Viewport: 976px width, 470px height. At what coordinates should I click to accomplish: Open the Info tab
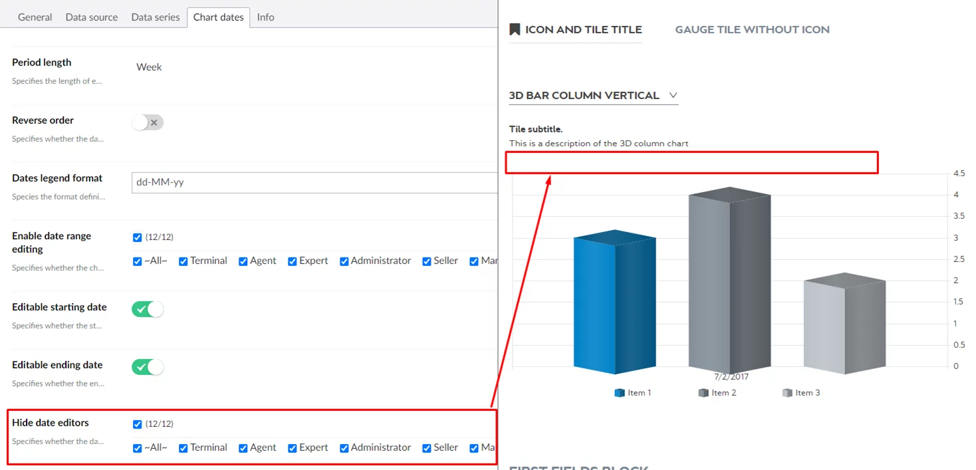[x=265, y=17]
